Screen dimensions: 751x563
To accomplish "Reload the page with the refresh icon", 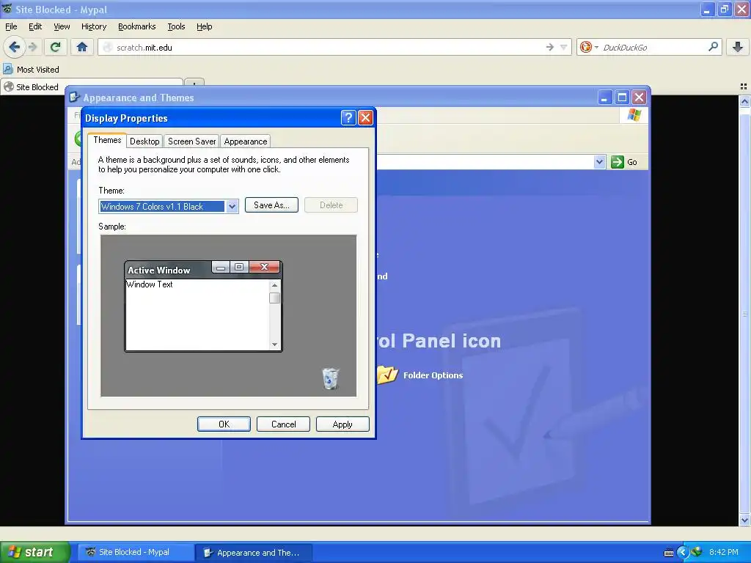I will click(56, 47).
